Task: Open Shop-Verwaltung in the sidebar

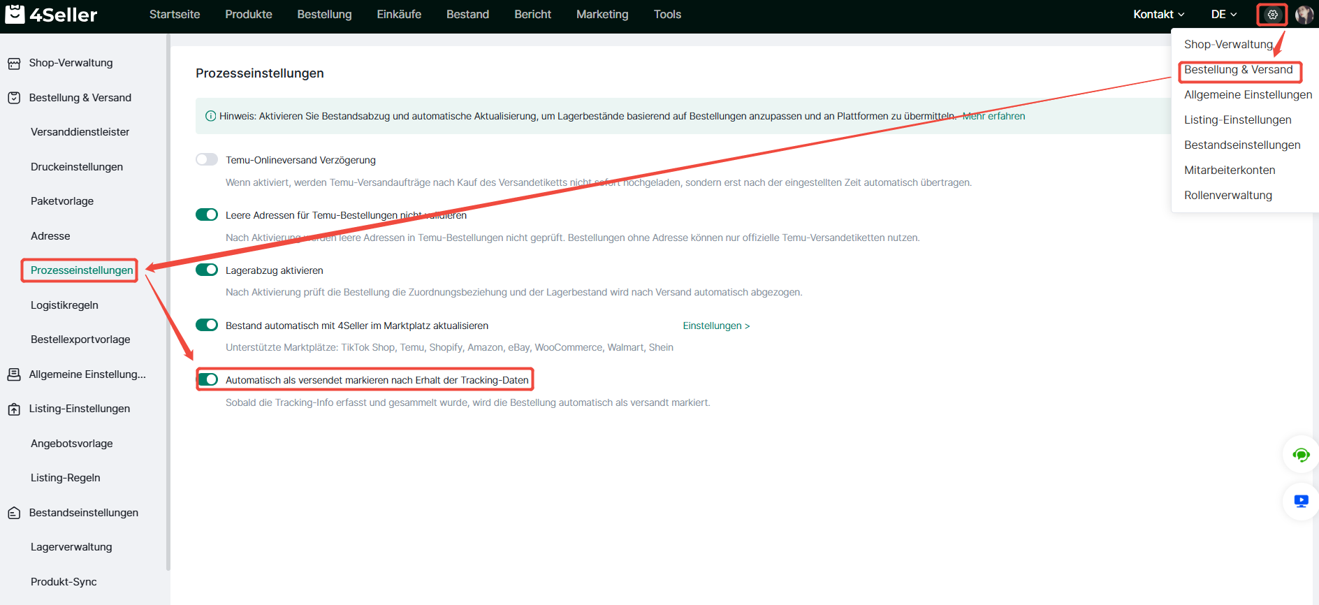Action: click(71, 63)
